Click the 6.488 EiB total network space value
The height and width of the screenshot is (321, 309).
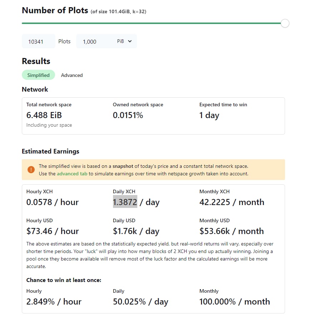point(44,115)
